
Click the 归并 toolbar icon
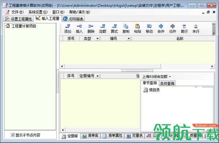click(173, 29)
